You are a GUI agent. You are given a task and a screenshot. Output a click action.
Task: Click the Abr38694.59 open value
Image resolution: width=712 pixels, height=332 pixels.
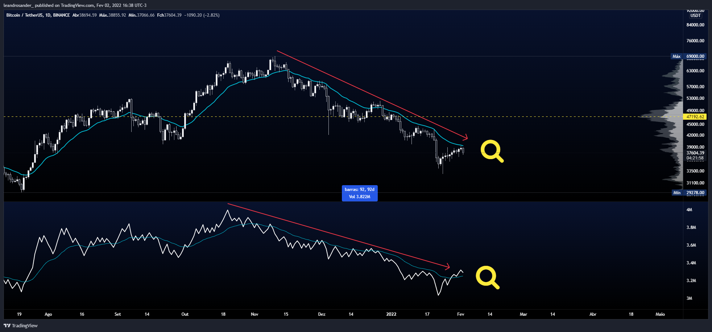[84, 15]
